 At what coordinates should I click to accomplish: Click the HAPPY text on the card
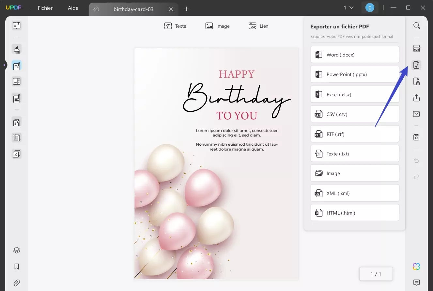(x=237, y=74)
